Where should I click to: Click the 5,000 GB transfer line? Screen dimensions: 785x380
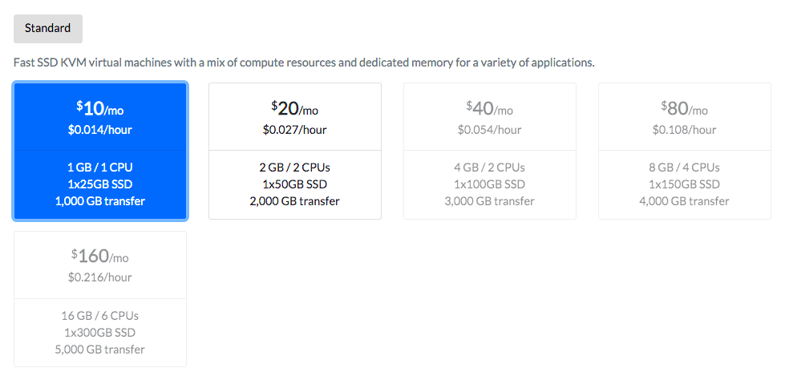(x=100, y=350)
